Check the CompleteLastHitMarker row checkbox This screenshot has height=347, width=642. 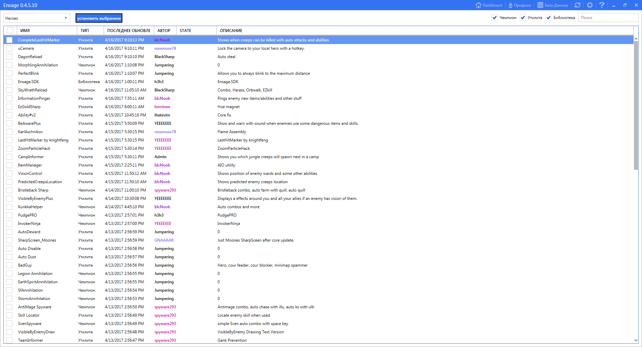pos(9,40)
